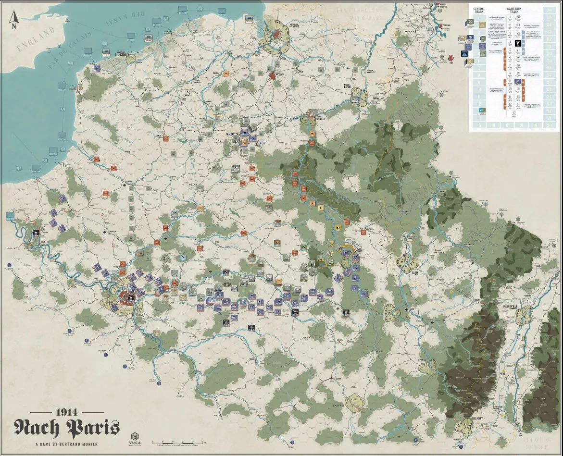Click the VUCA publisher logo
Screen dimensions: 563x456
(x=135, y=439)
